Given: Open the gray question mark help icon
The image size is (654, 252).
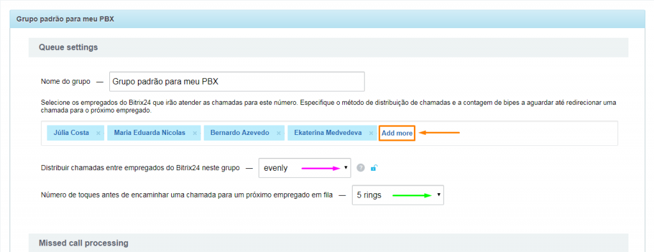Looking at the screenshot, I should [x=361, y=168].
